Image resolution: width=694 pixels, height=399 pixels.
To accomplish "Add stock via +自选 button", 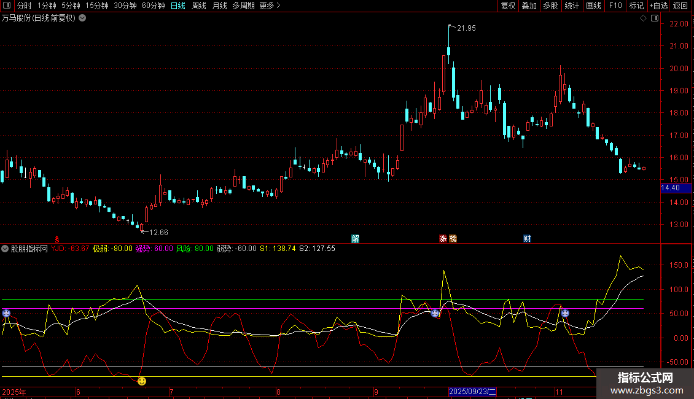I will (x=658, y=6).
